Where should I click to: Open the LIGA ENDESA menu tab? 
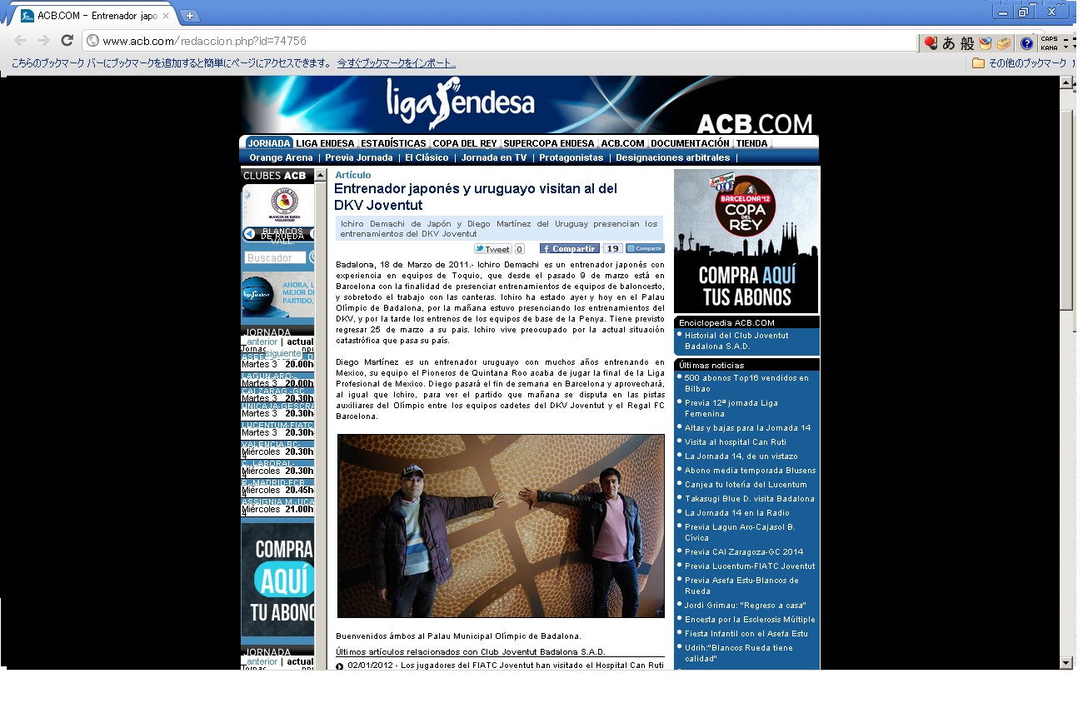tap(325, 143)
